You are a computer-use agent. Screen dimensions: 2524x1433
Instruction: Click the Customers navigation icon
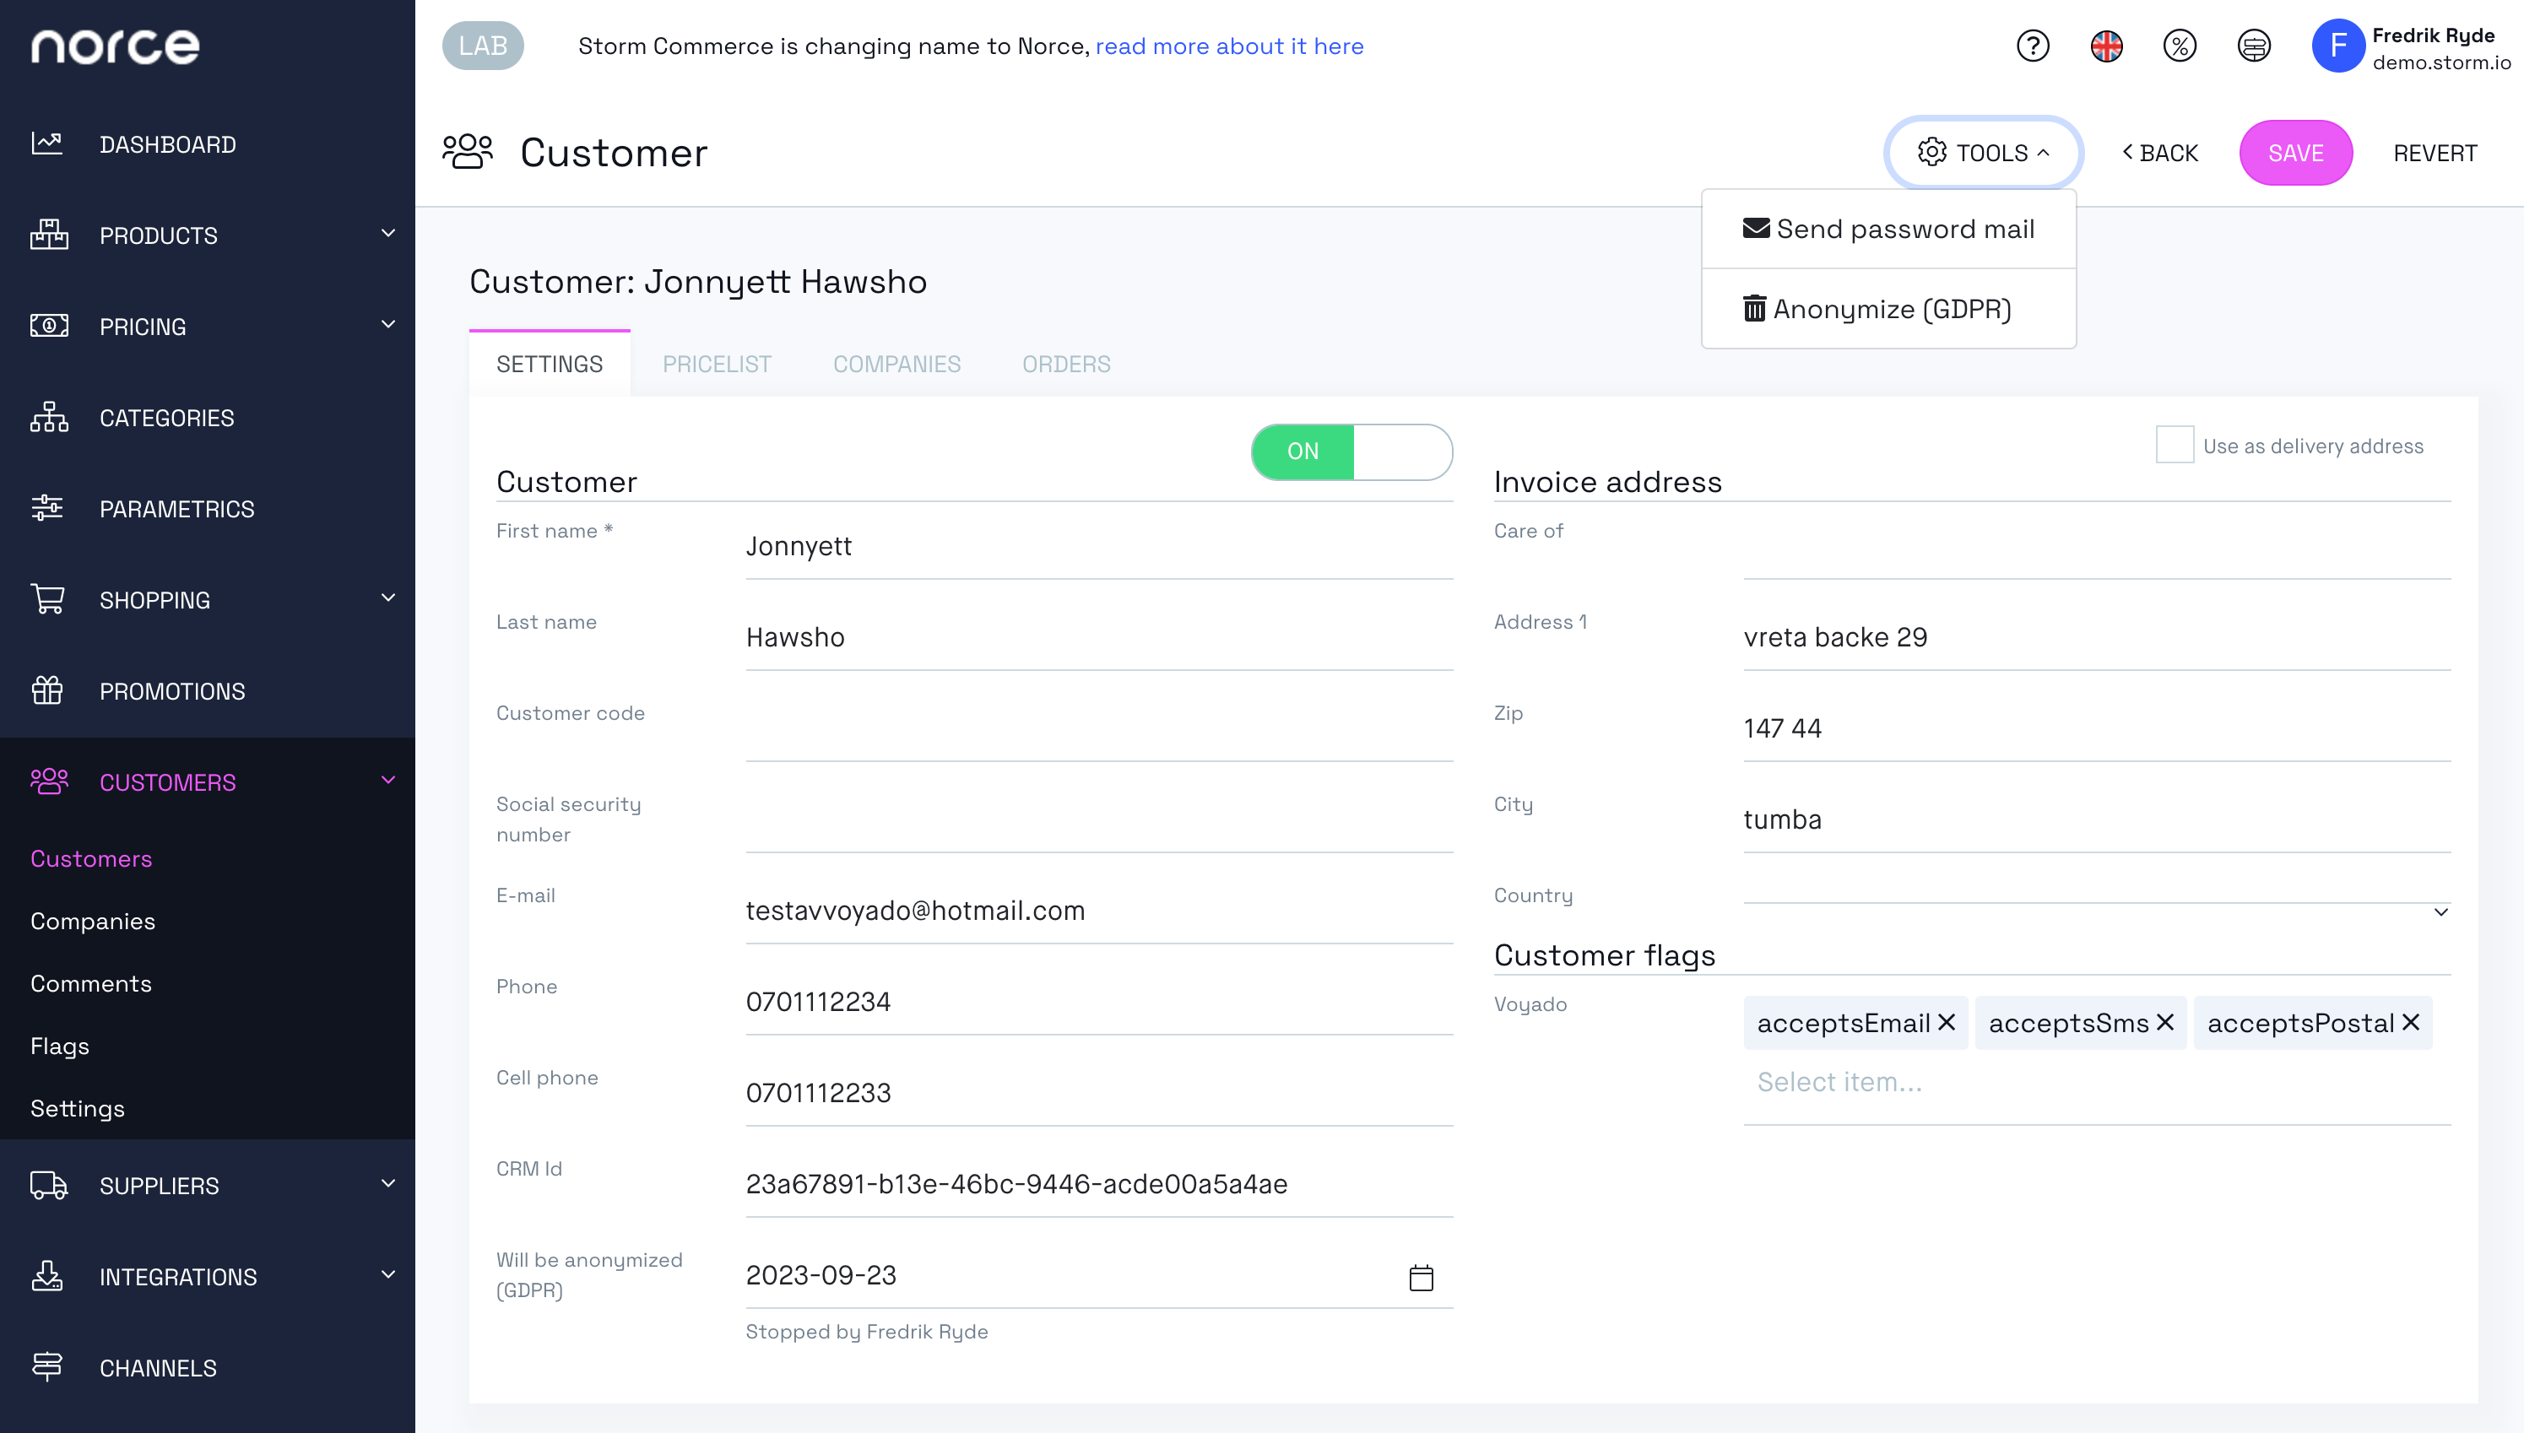pyautogui.click(x=49, y=781)
